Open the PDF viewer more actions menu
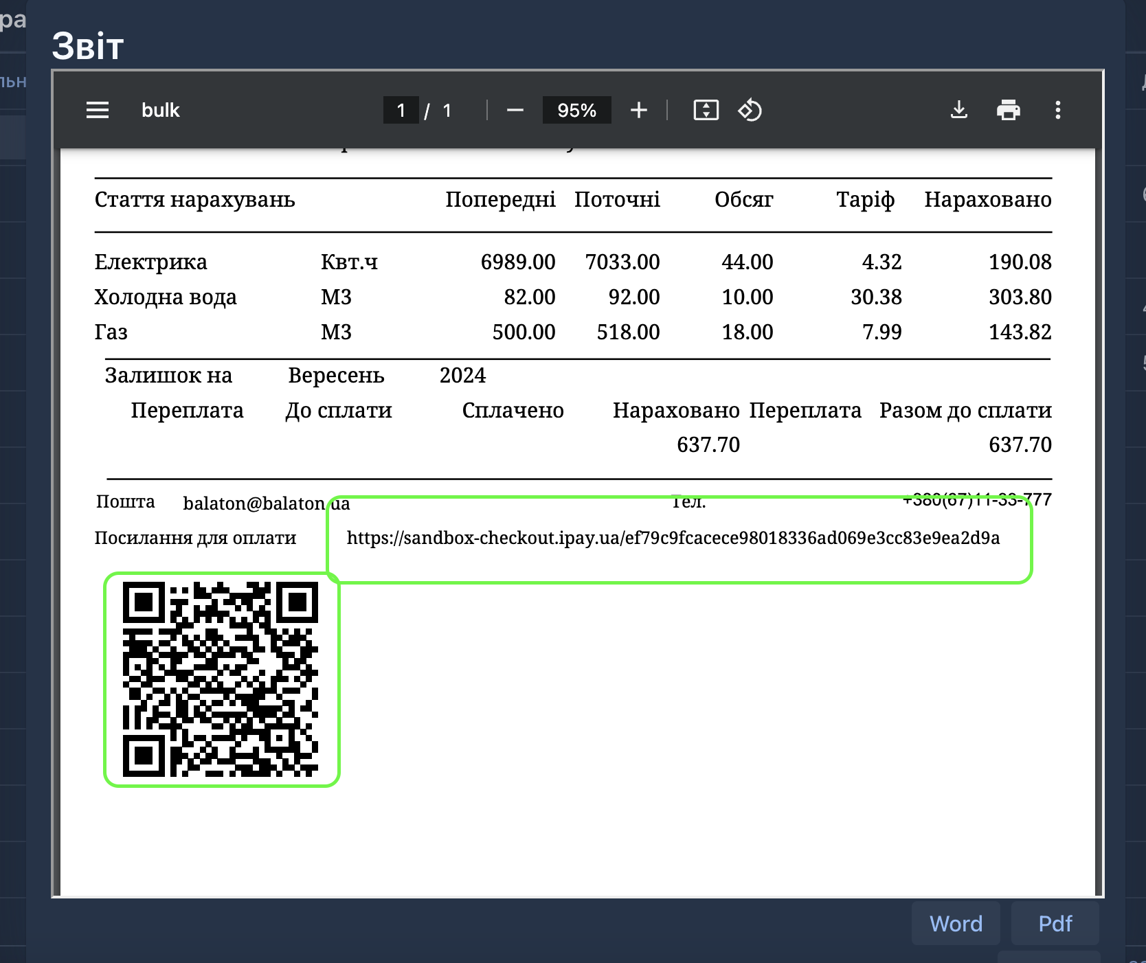 pos(1058,110)
